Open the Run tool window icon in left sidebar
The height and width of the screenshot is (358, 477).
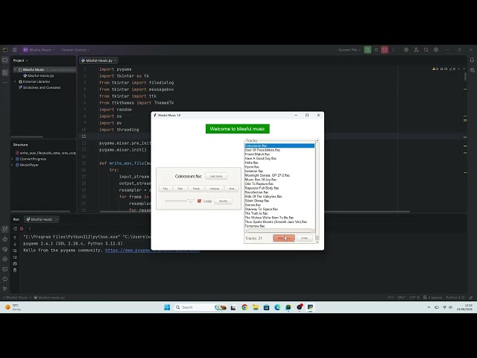coord(5,229)
